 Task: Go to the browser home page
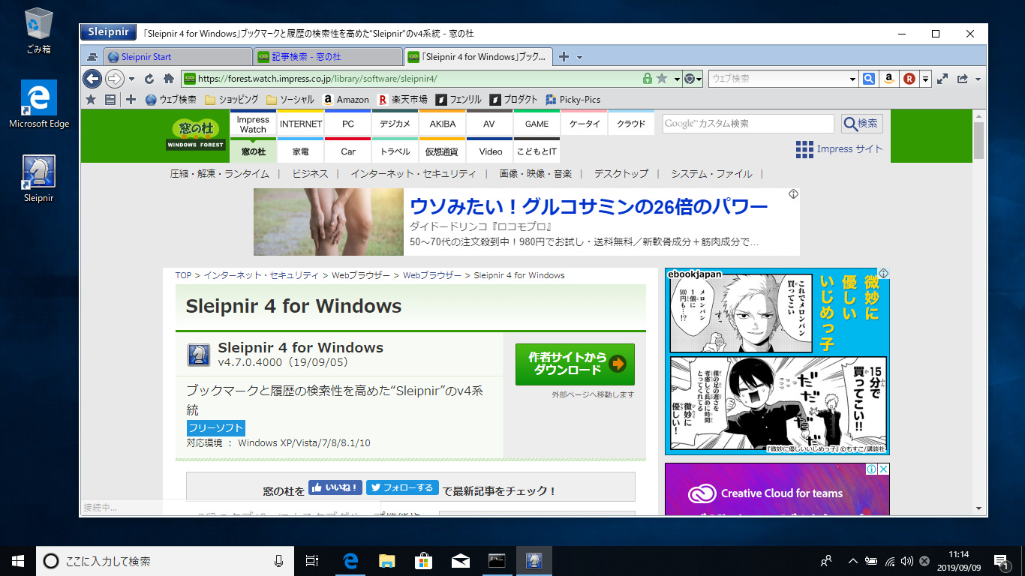169,78
